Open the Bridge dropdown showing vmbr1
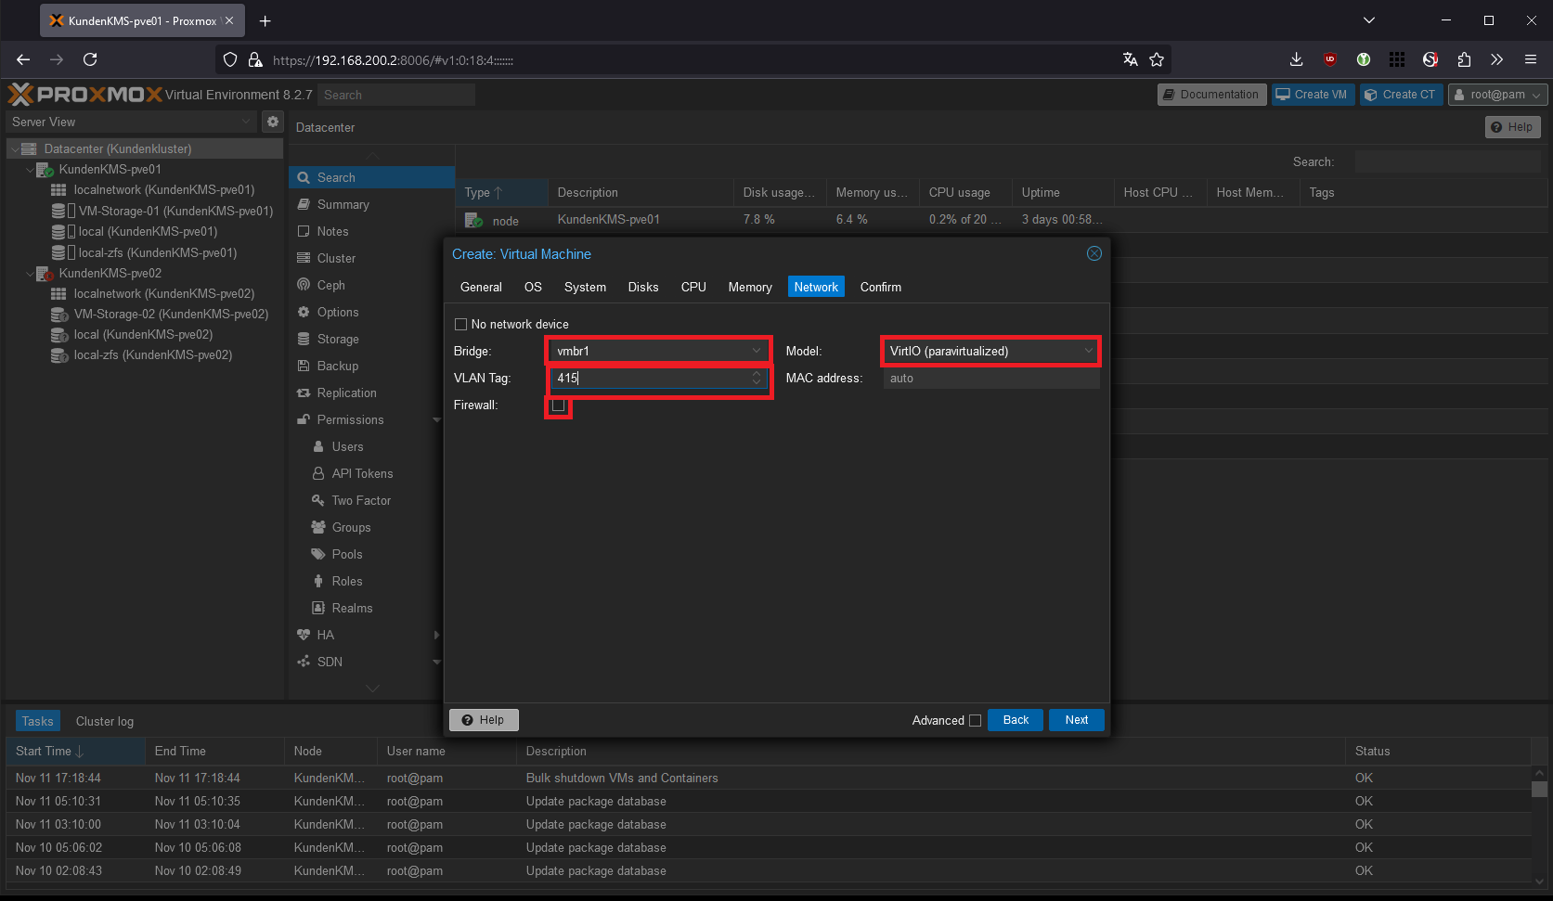 [658, 351]
